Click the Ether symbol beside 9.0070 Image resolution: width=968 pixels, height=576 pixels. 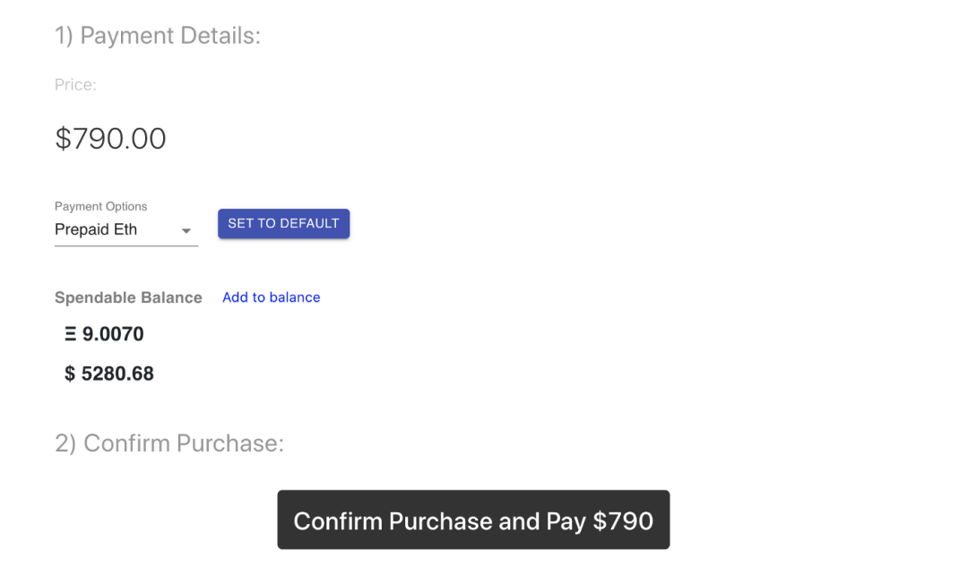point(71,335)
